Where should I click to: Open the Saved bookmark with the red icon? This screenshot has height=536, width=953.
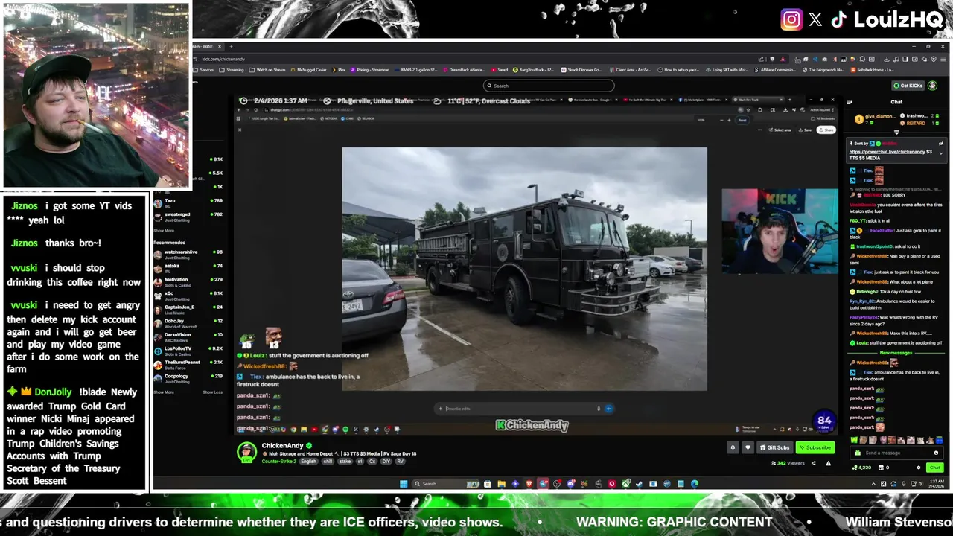click(x=499, y=70)
